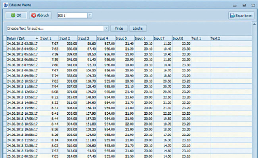This screenshot has width=258, height=158.
Task: Sort by Input 2 column header
Action: pos(68,38)
